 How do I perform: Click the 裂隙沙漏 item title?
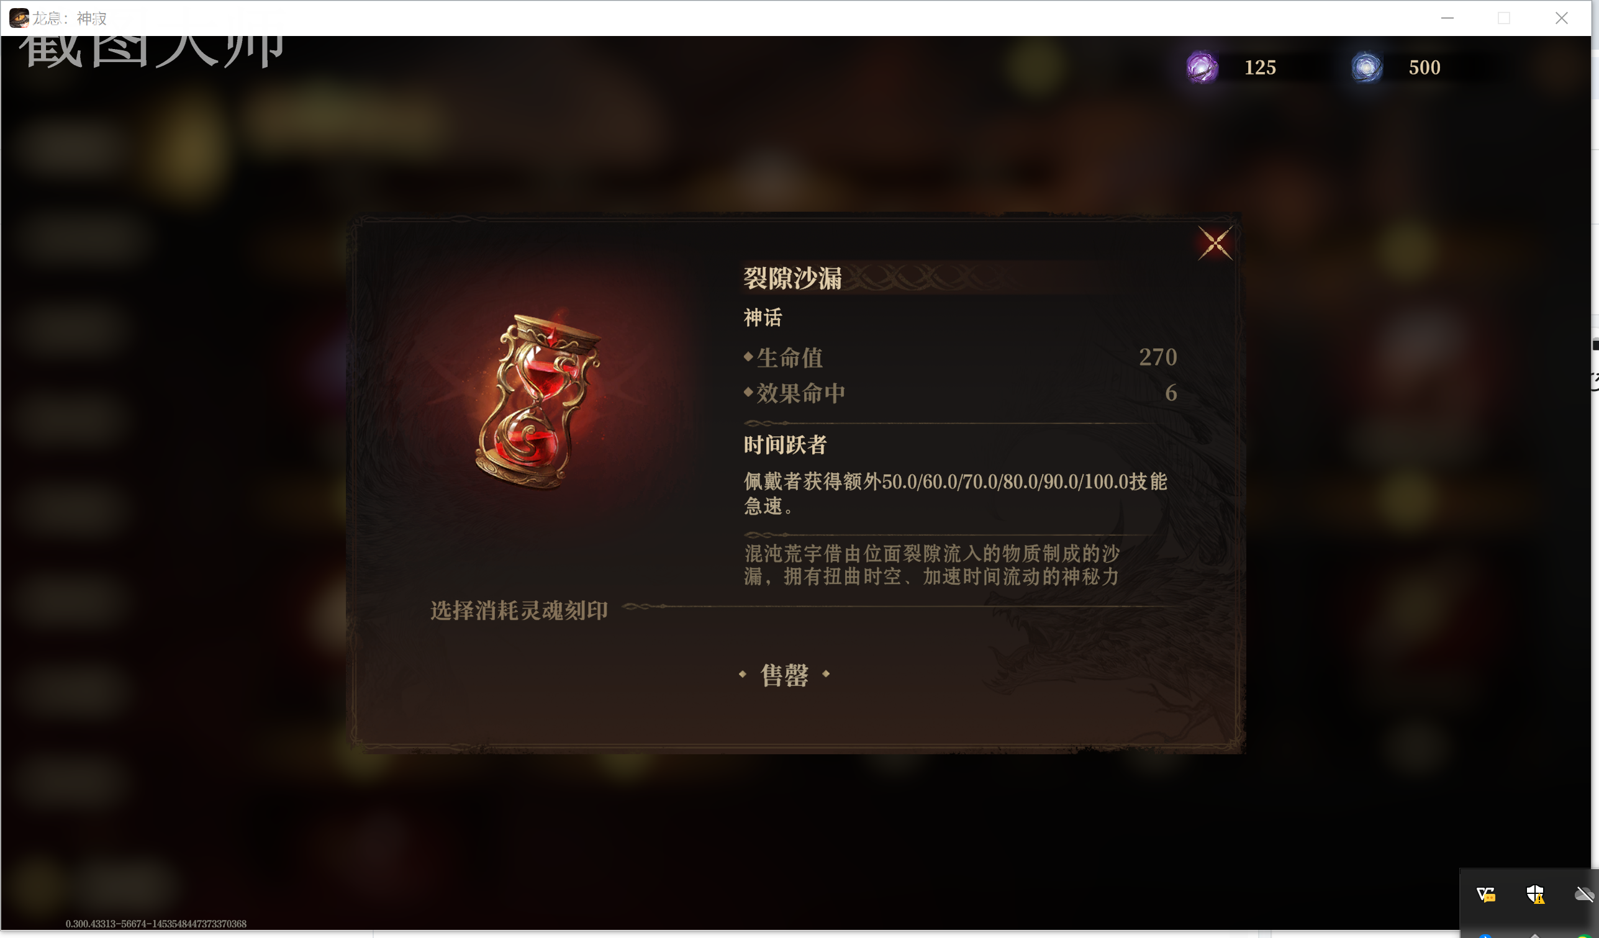792,278
